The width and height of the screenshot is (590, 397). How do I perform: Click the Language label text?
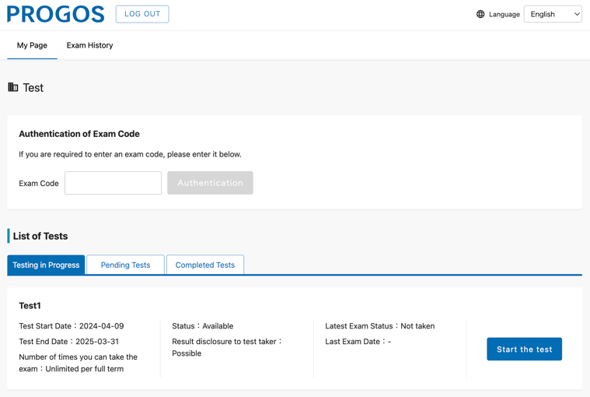point(504,14)
